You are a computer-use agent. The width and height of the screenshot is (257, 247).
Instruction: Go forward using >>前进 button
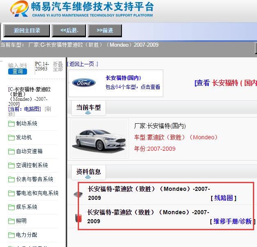coord(105,31)
